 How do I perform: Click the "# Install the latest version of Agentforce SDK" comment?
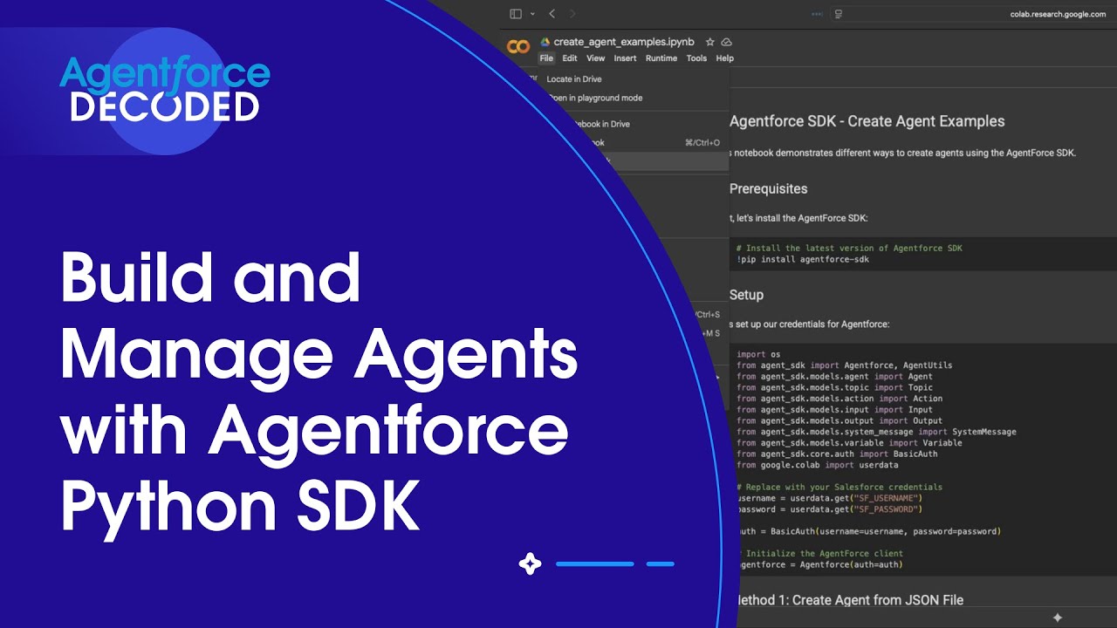pos(849,249)
